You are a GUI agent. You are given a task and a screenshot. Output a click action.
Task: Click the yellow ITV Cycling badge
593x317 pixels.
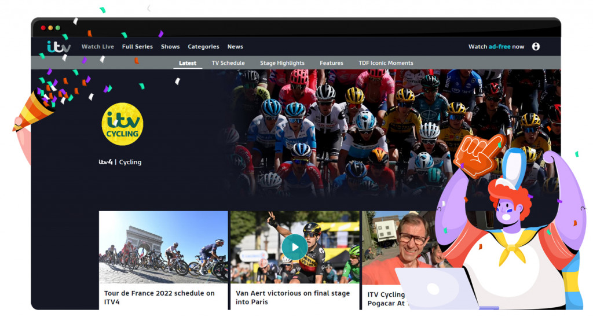122,124
